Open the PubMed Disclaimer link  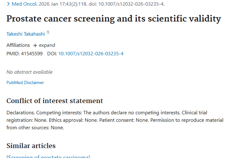(25, 82)
